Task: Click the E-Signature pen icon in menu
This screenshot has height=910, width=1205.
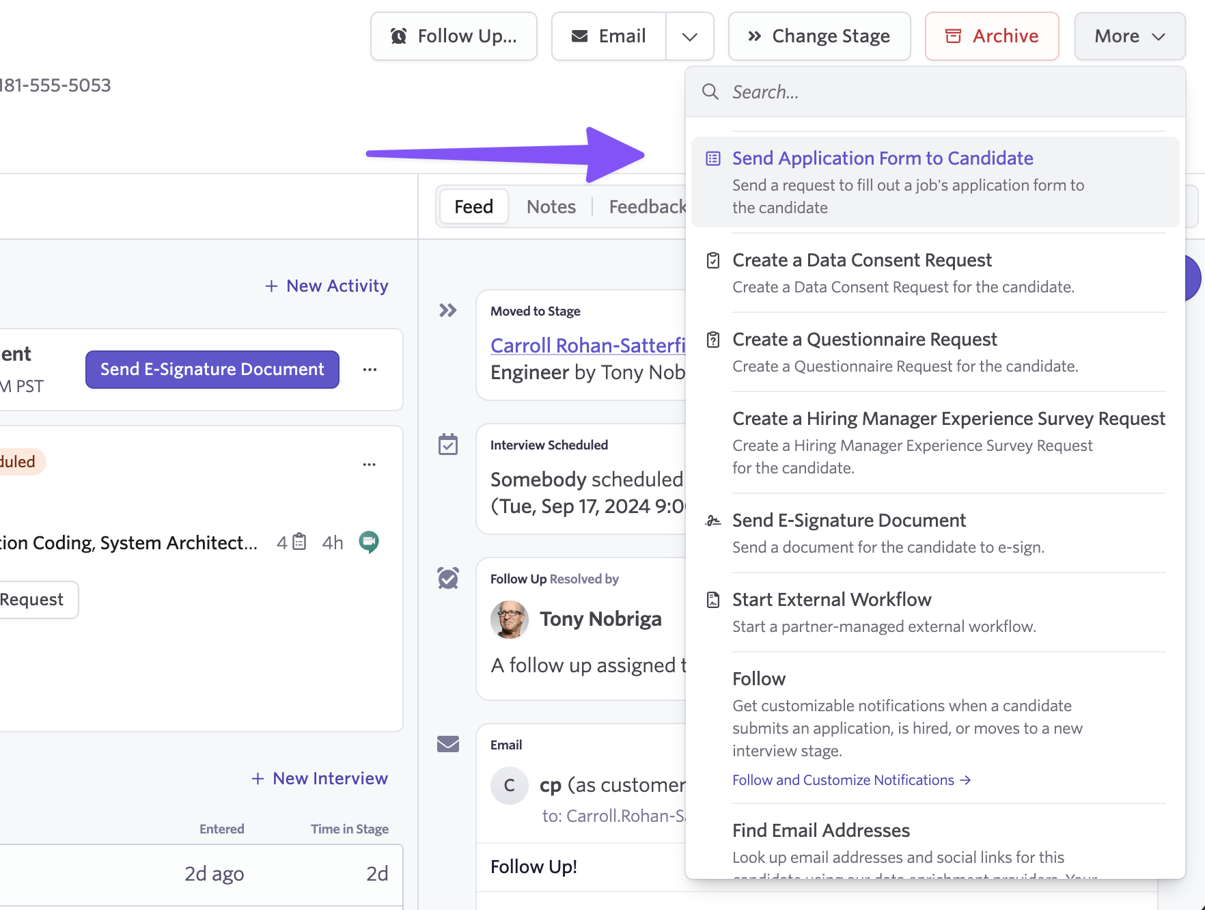Action: tap(713, 521)
